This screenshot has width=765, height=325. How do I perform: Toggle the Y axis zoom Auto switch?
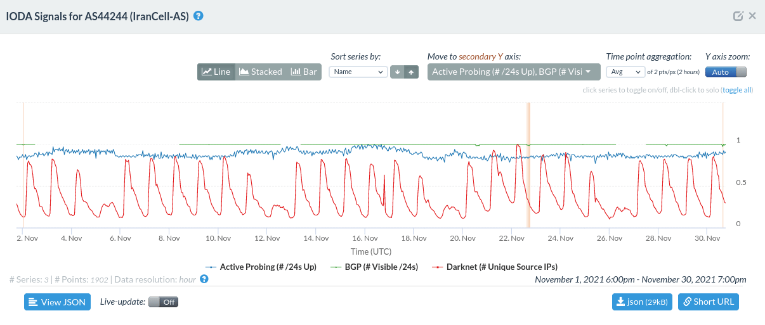[726, 72]
